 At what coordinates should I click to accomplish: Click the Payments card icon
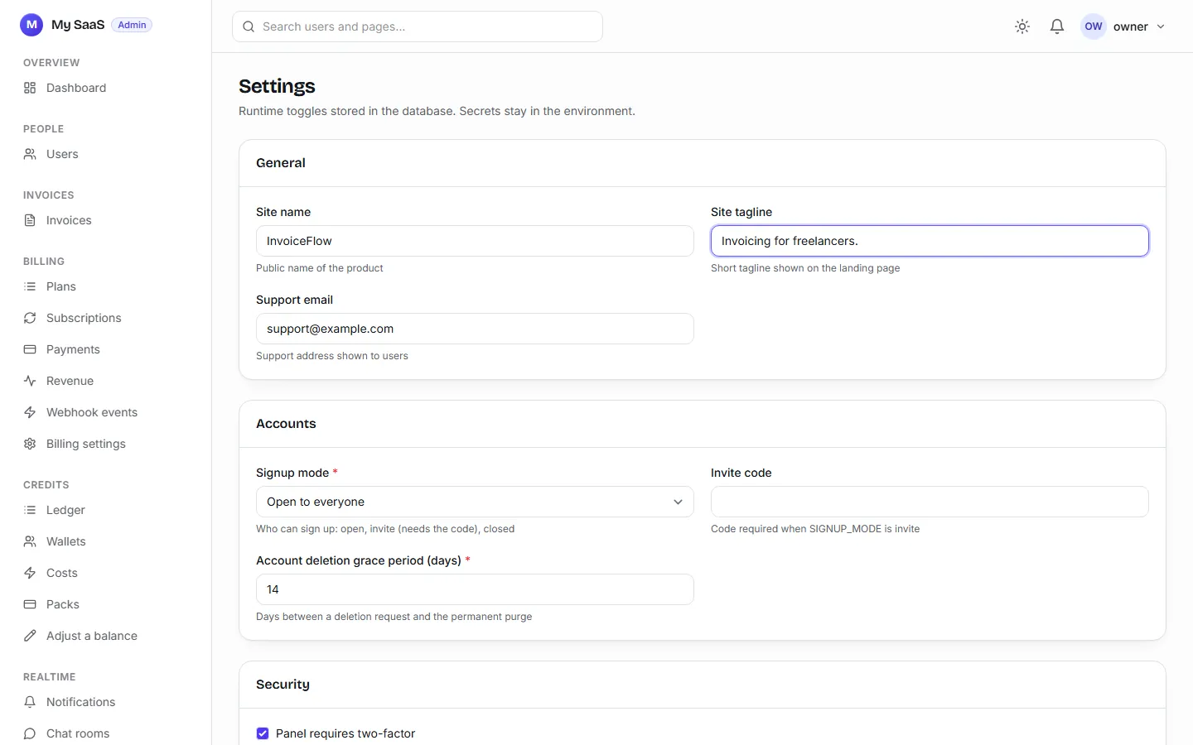pos(30,349)
